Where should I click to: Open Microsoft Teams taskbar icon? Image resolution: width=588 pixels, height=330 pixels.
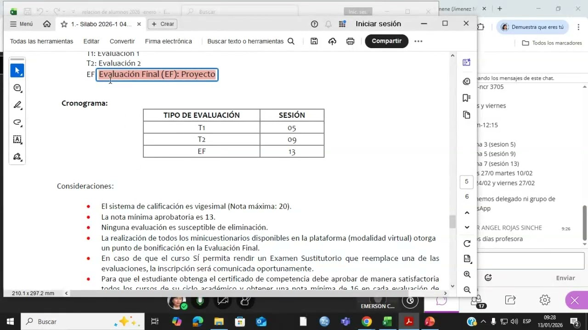point(345,322)
